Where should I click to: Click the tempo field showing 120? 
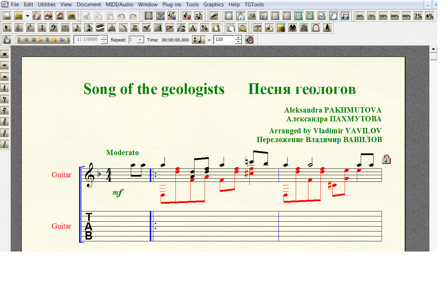224,40
